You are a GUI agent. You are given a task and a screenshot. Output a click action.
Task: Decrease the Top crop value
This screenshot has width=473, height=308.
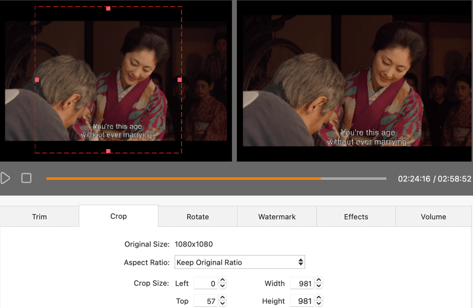tap(223, 304)
